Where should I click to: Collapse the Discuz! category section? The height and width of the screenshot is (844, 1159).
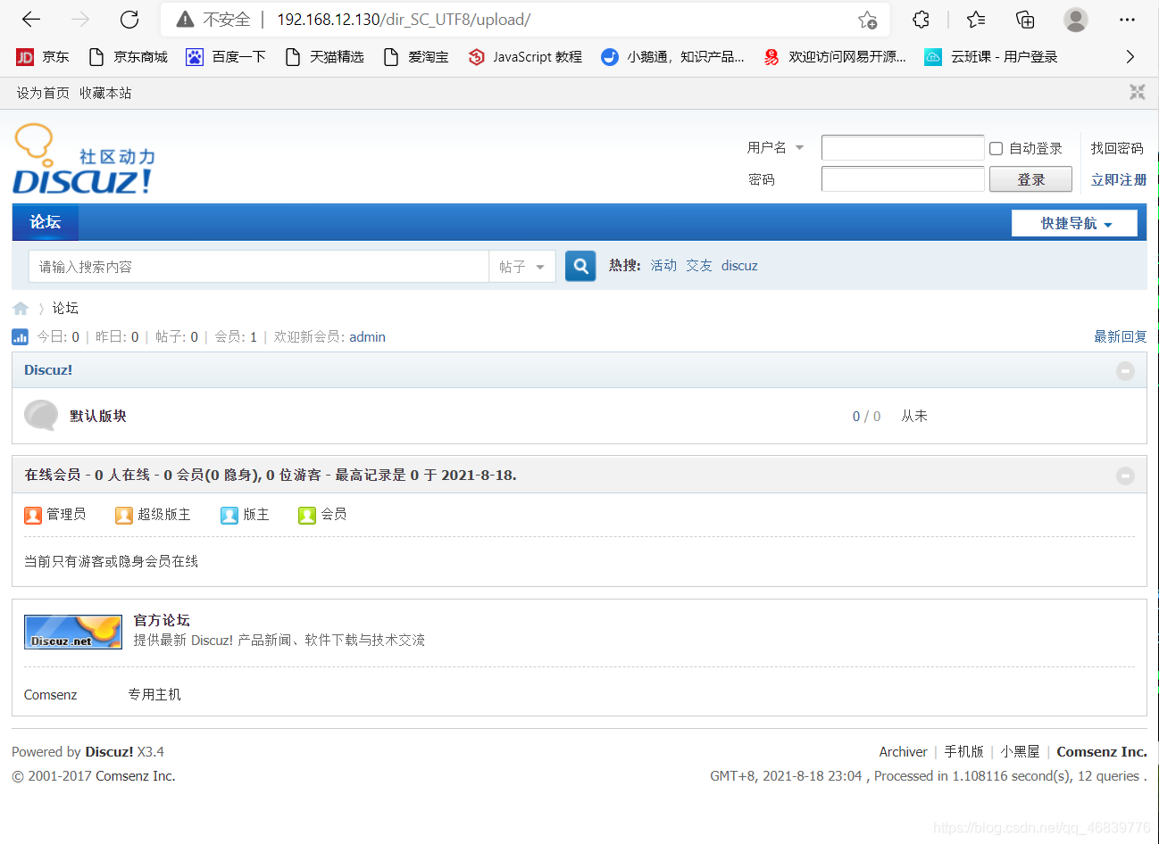click(x=1125, y=370)
